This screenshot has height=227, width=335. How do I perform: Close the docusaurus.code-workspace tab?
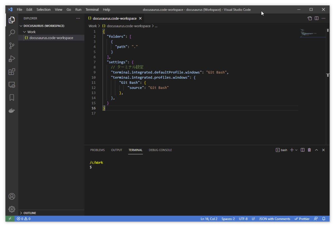click(140, 18)
